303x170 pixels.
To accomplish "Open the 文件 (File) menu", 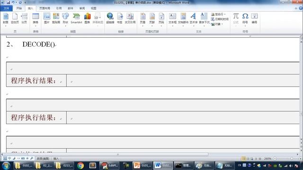I will (6, 8).
